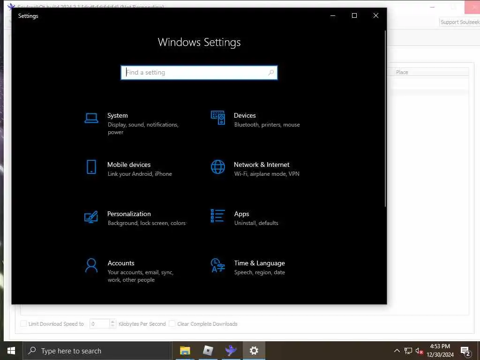Open File Explorer from the taskbar
The width and height of the screenshot is (480, 360).
click(185, 351)
